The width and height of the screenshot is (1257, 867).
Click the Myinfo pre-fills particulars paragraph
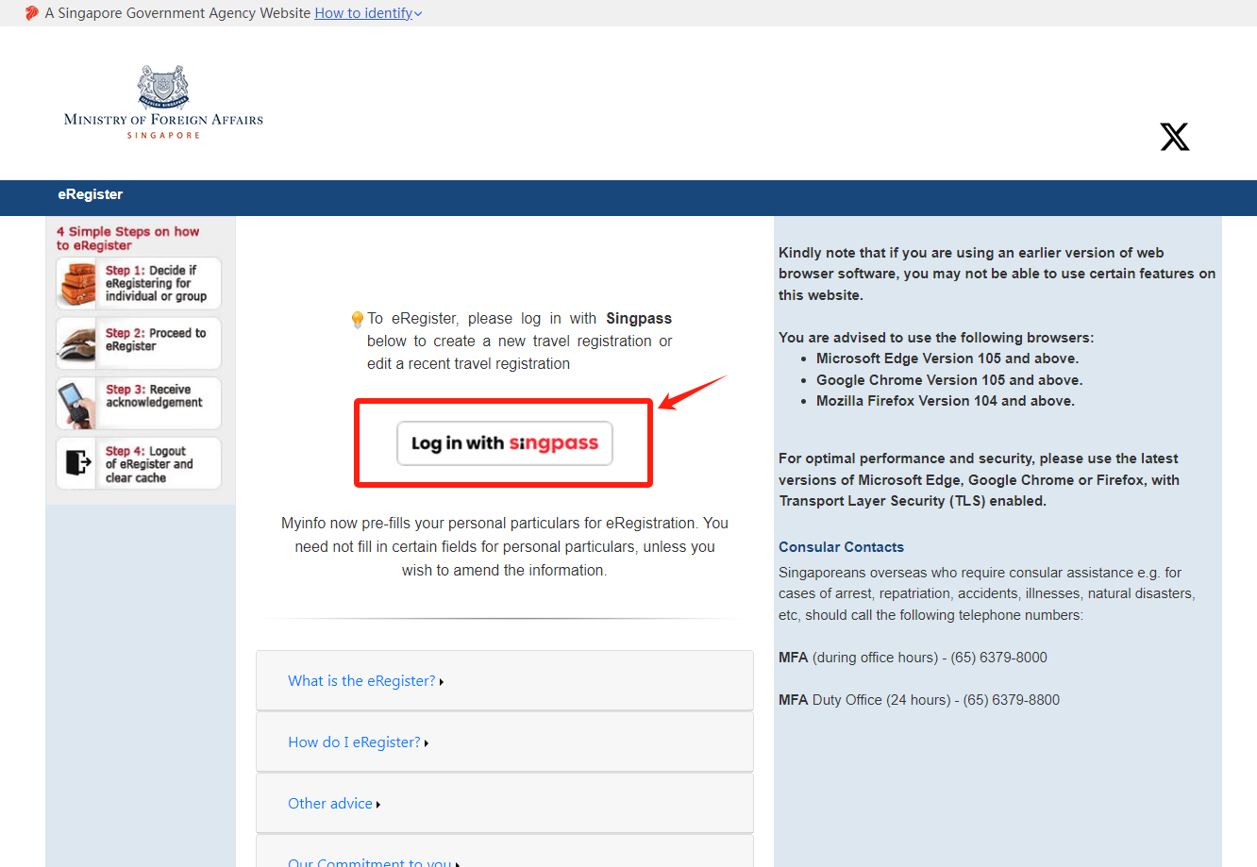[505, 547]
